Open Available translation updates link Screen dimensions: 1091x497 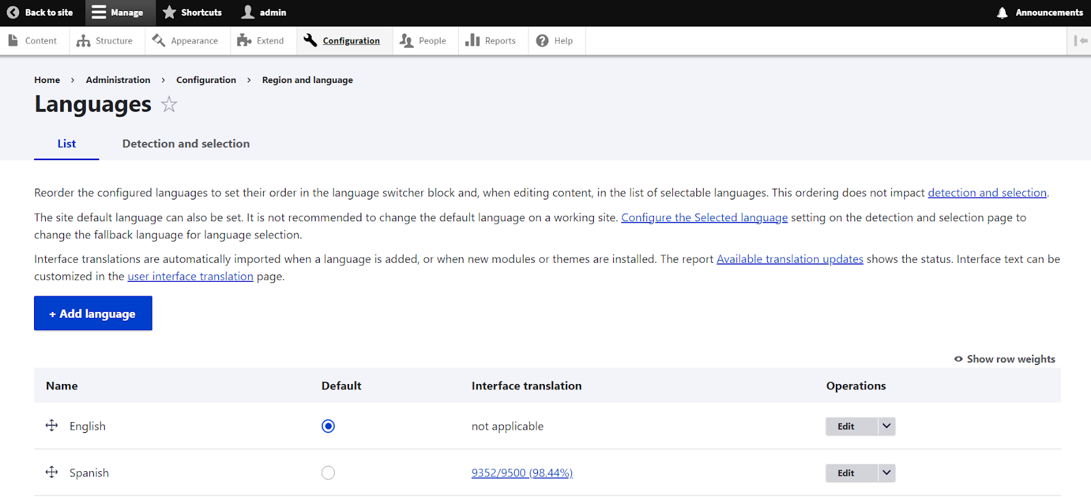pos(790,259)
